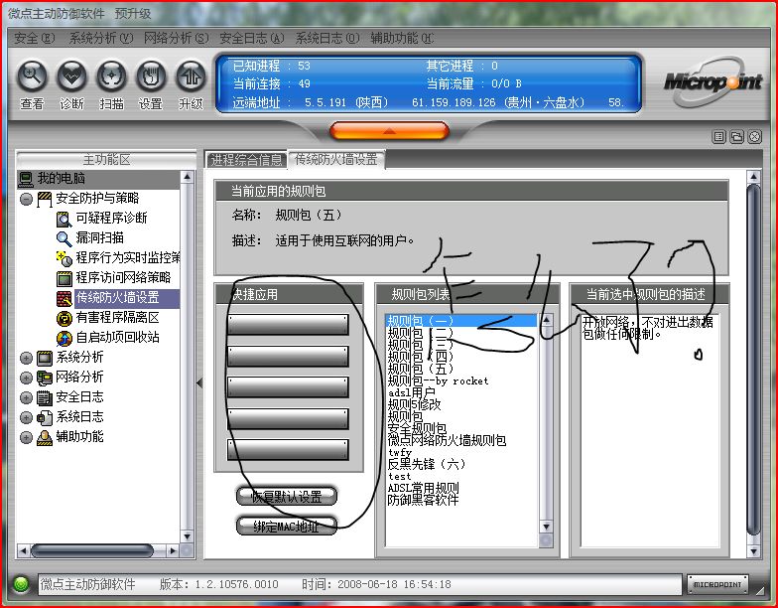
Task: Open the 安全日志(A) menu
Action: (252, 38)
